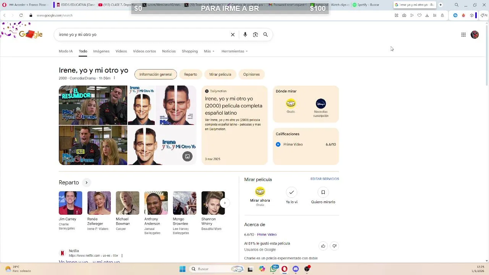This screenshot has width=489, height=275.
Task: Select the Opiniones chip
Action: click(251, 74)
